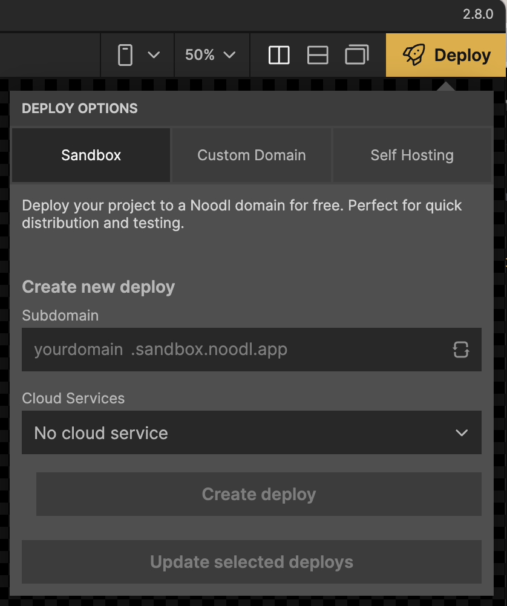Expand the device type chevron
The image size is (507, 606).
[x=154, y=55]
